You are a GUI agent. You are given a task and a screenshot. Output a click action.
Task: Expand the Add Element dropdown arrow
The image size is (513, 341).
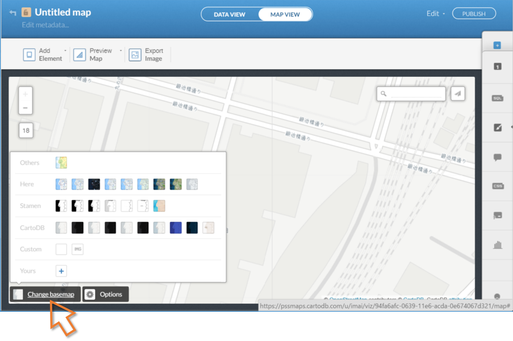click(65, 51)
